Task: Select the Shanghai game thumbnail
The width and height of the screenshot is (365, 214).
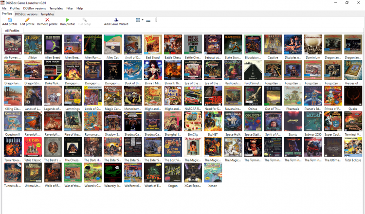Action: pos(173,121)
